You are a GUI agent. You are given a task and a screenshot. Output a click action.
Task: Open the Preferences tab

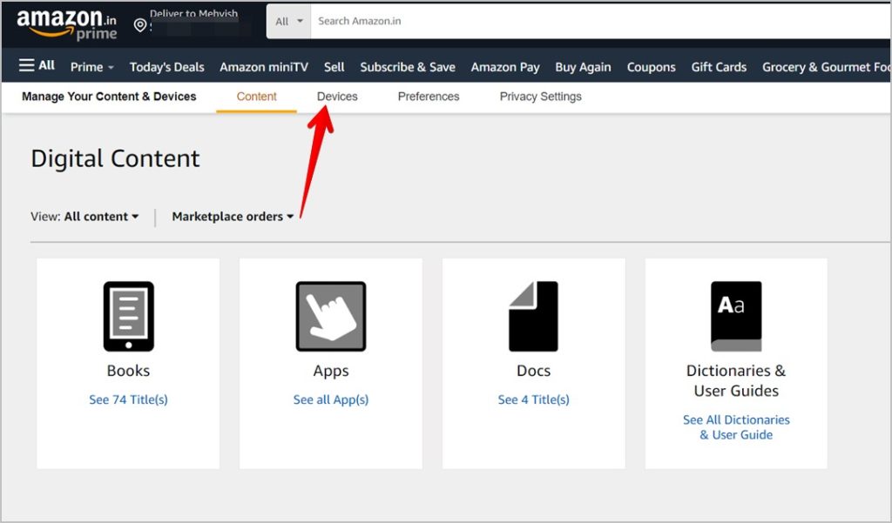tap(429, 97)
